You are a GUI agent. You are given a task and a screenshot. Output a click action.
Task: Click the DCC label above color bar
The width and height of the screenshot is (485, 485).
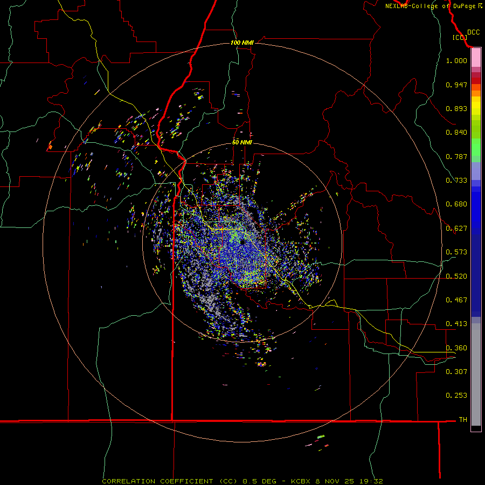coord(473,32)
